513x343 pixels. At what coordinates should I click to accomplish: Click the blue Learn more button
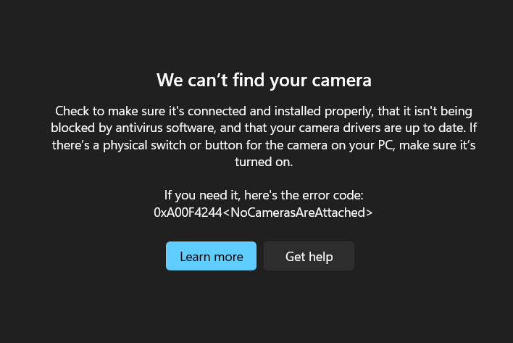(x=211, y=256)
